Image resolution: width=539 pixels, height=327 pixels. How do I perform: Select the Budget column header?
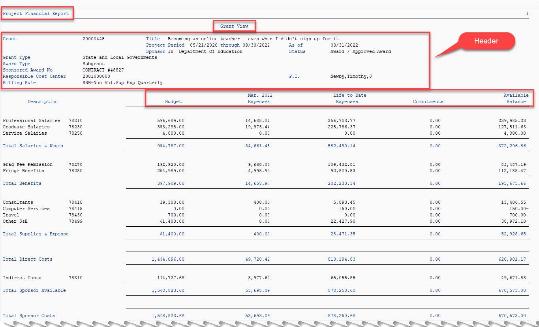click(173, 102)
